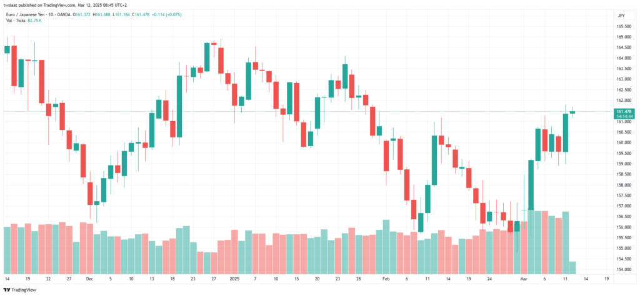Click the 154.000 level on price scale
The image size is (640, 296).
pyautogui.click(x=623, y=270)
